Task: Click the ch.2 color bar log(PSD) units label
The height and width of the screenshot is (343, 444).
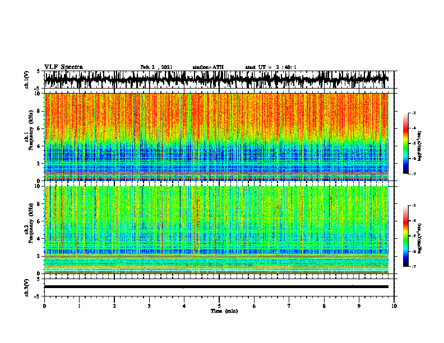Action: pos(420,238)
